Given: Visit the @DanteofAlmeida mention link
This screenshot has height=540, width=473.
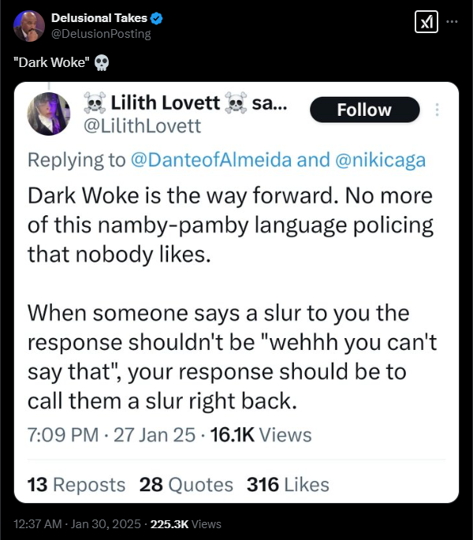Looking at the screenshot, I should pos(212,160).
